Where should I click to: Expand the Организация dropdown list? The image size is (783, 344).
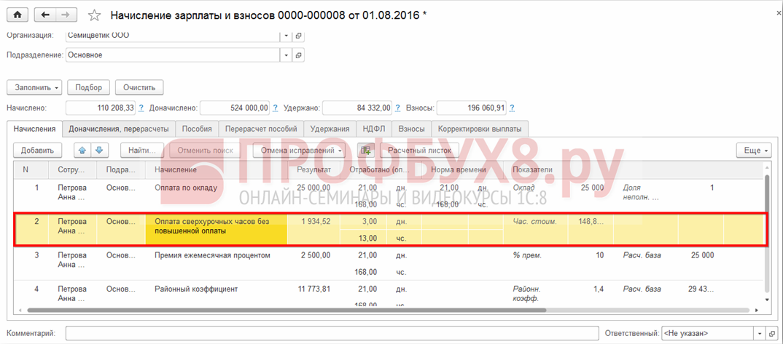pyautogui.click(x=287, y=35)
